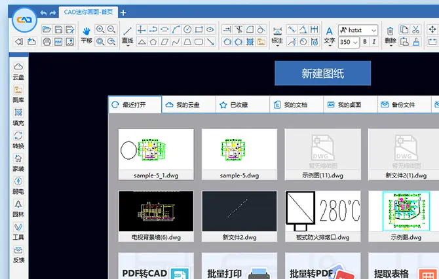The height and width of the screenshot is (279, 439).
Task: Open 图库 library in sidebar
Action: (18, 94)
